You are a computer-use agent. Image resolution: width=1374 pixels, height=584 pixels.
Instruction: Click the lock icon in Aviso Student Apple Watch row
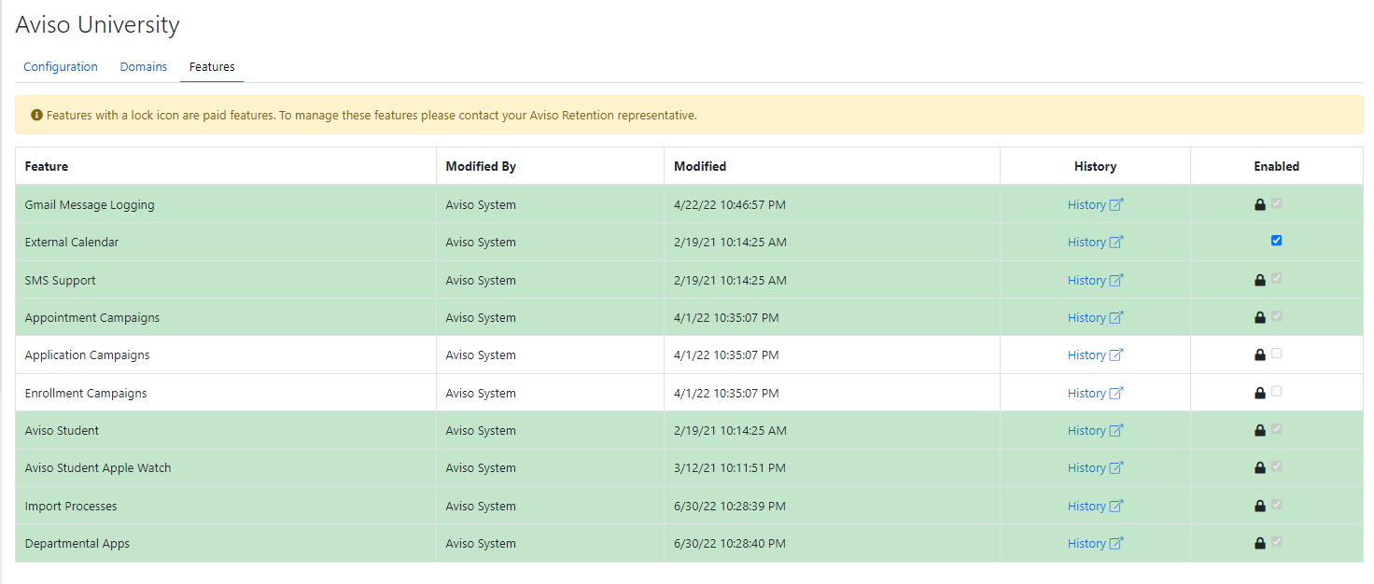[x=1260, y=467]
